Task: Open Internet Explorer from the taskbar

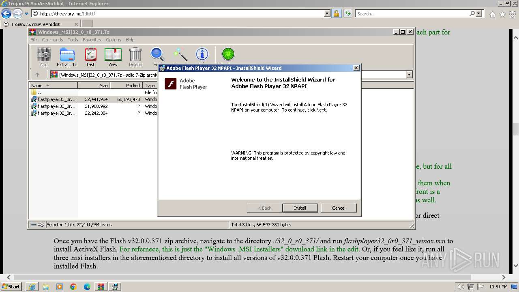Action: coord(32,287)
